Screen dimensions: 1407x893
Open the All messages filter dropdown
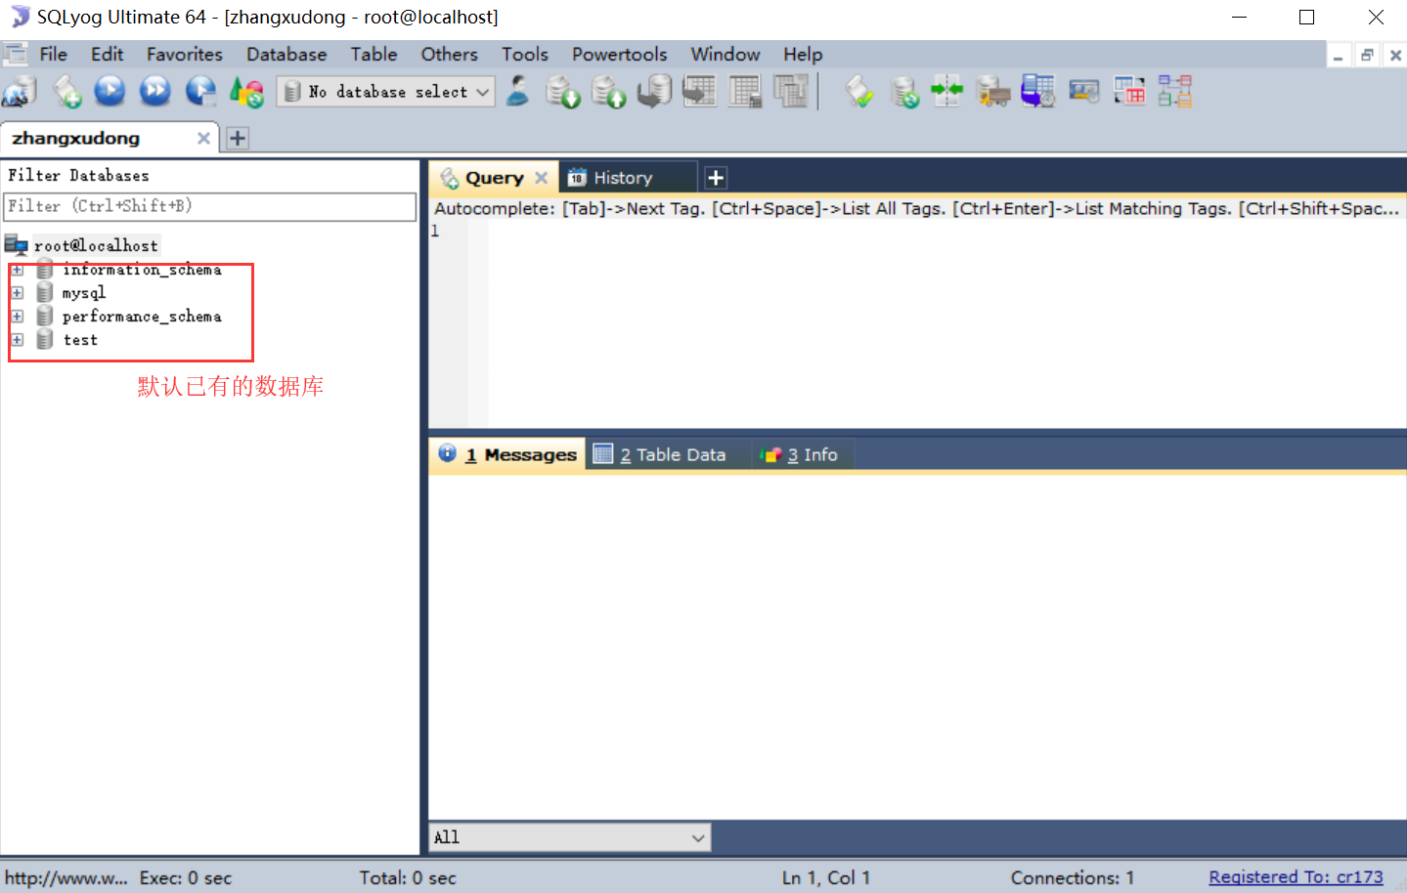pyautogui.click(x=697, y=837)
